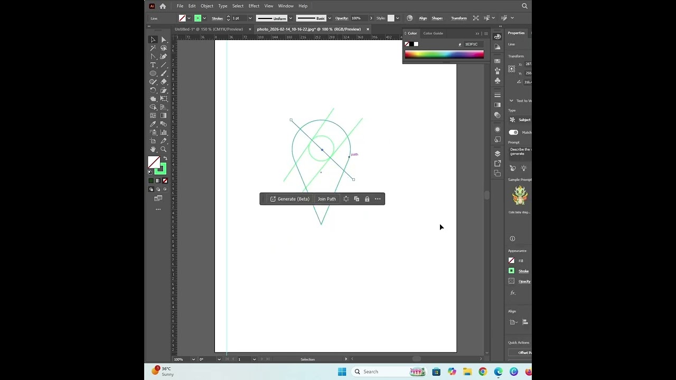Screen dimensions: 676x380
Task: Open the Basic brush definition dropdown
Action: (330, 18)
